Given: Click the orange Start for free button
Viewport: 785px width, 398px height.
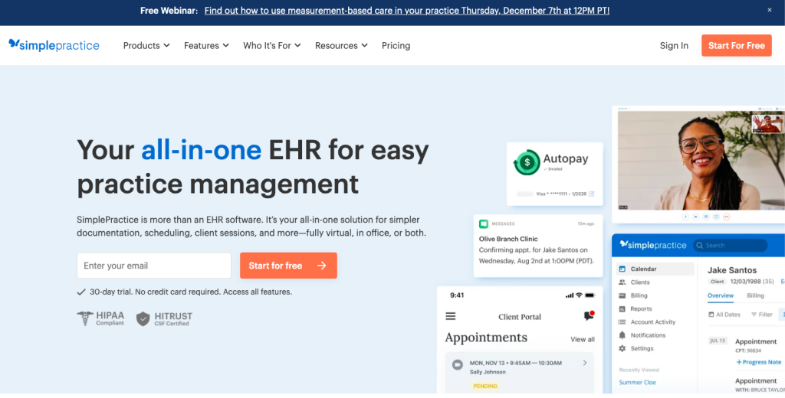Looking at the screenshot, I should [x=288, y=266].
